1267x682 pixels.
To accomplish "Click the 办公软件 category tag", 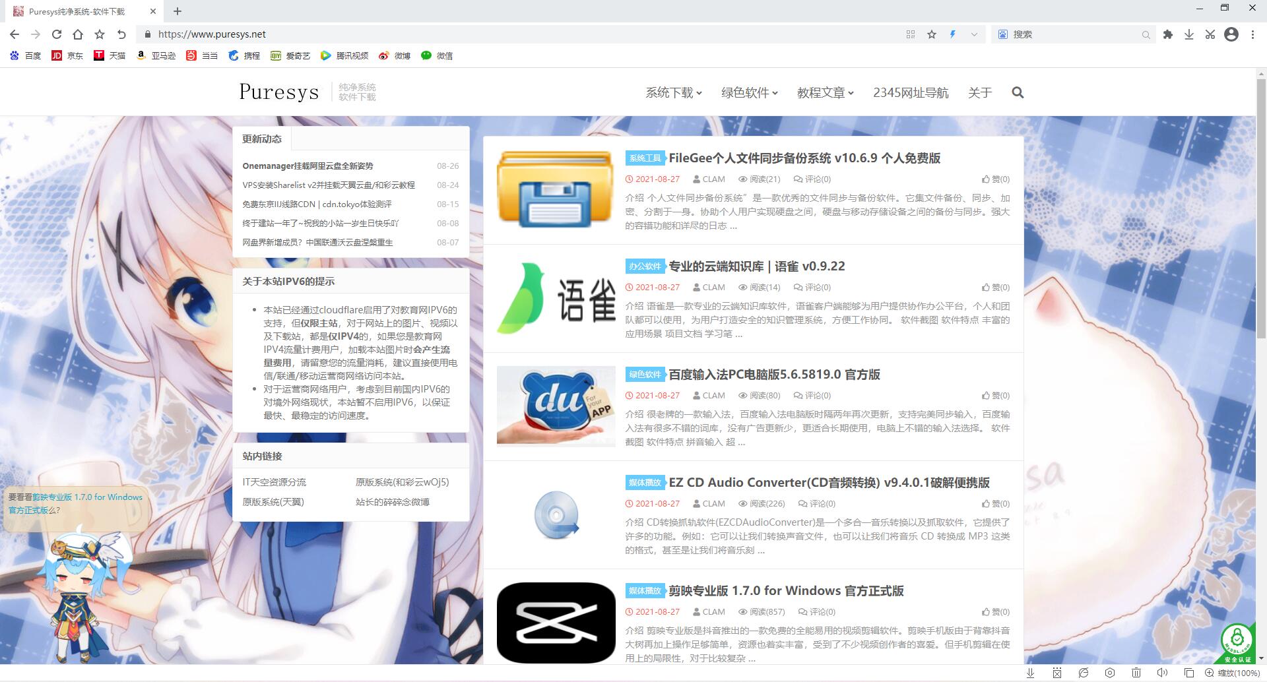I will click(x=645, y=266).
